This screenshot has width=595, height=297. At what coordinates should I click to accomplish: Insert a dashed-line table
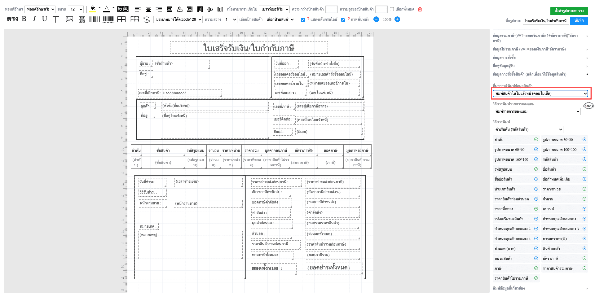click(x=134, y=20)
